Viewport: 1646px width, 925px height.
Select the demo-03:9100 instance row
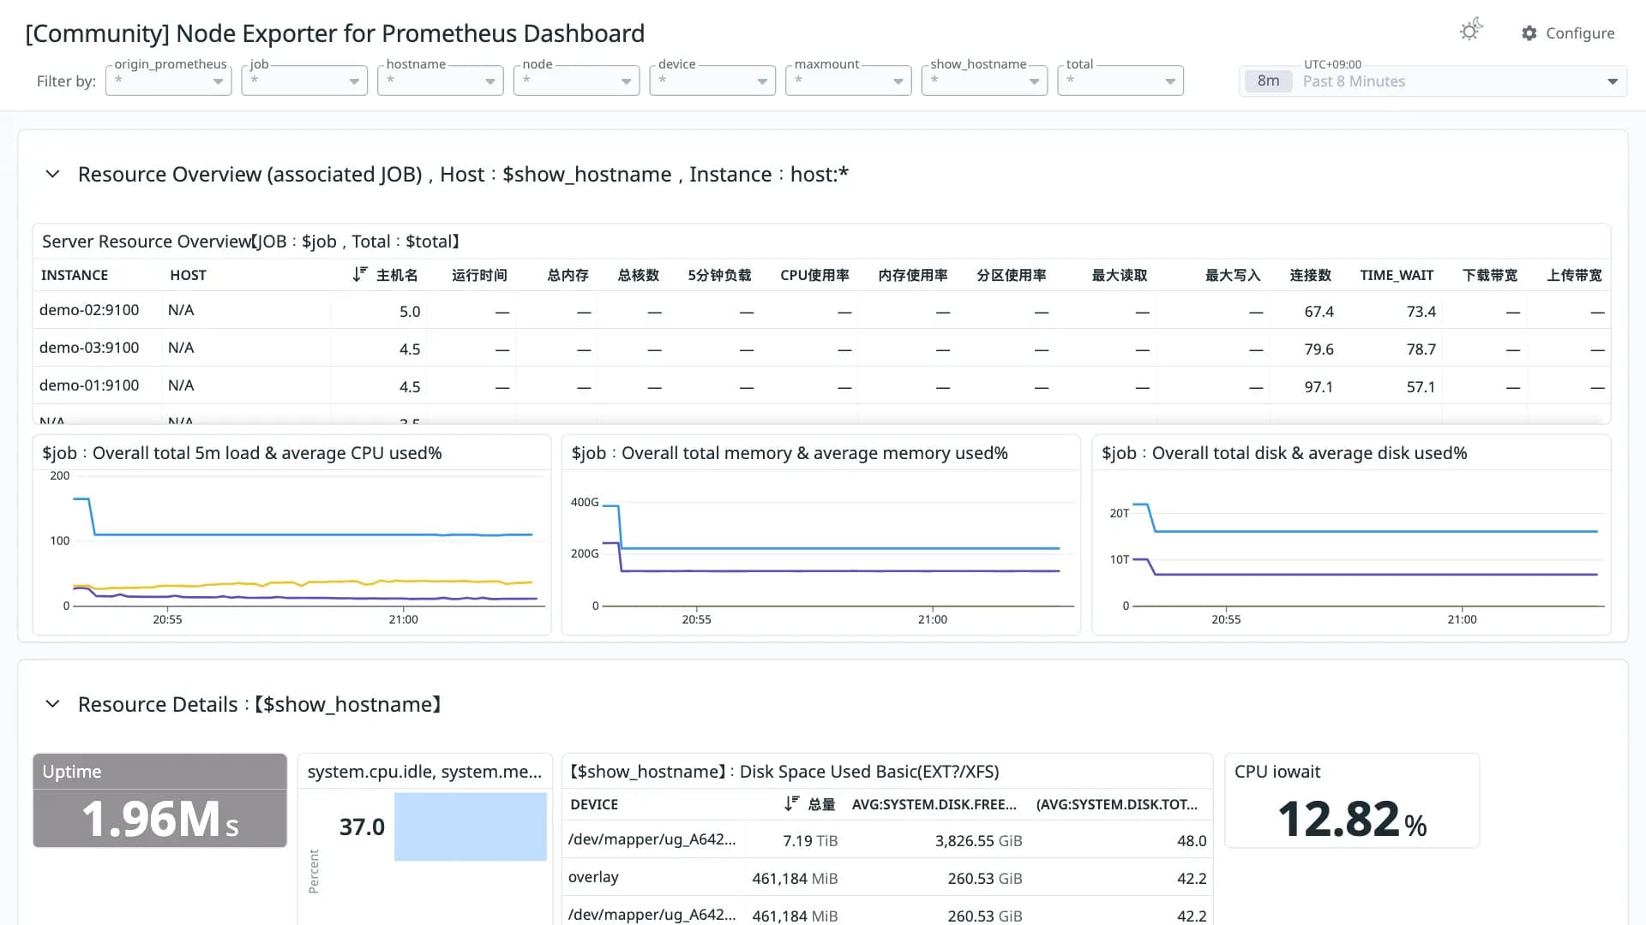821,349
